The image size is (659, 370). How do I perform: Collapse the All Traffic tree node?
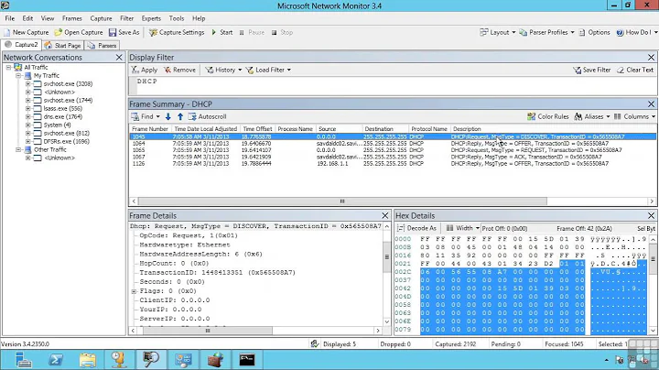click(8, 67)
